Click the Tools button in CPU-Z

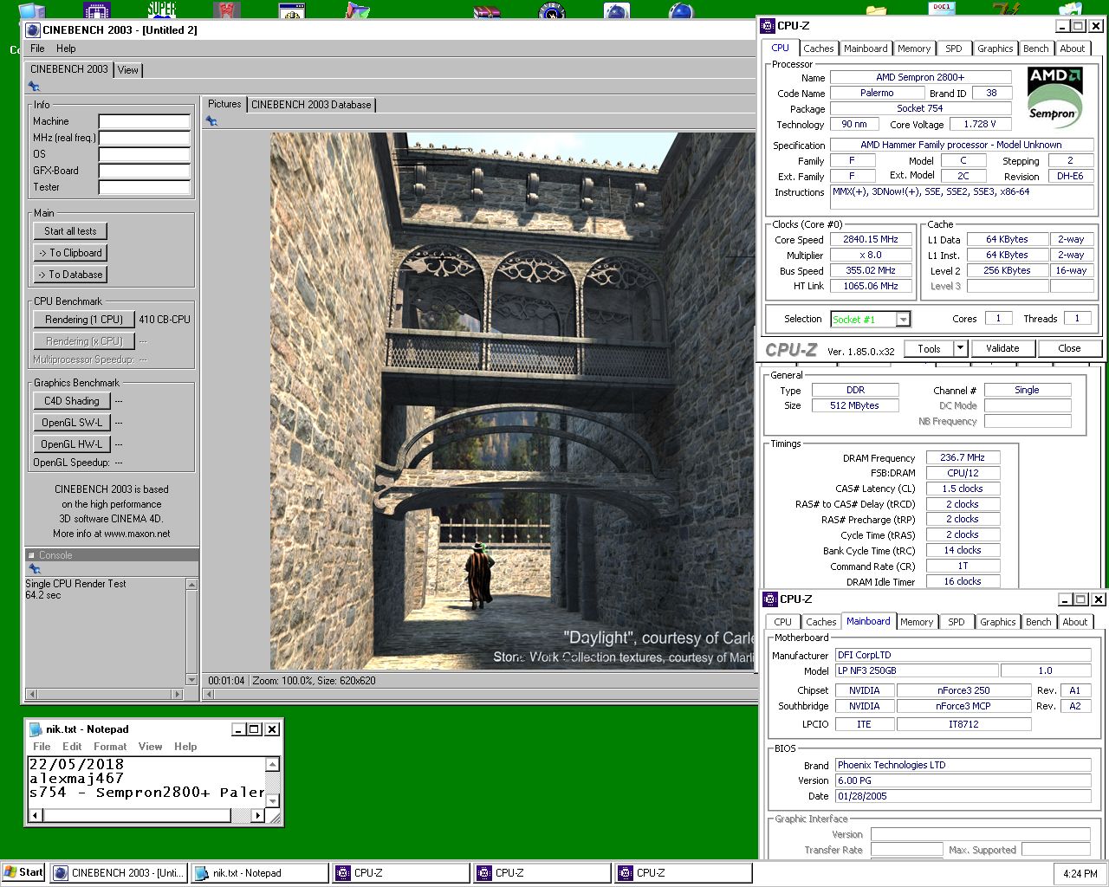tap(929, 348)
